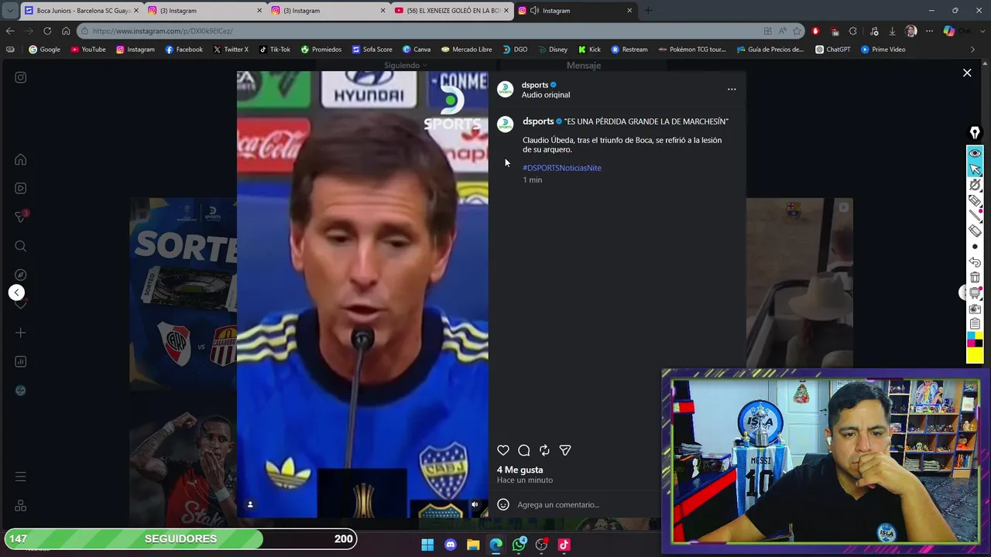Open a new browser tab

648,11
